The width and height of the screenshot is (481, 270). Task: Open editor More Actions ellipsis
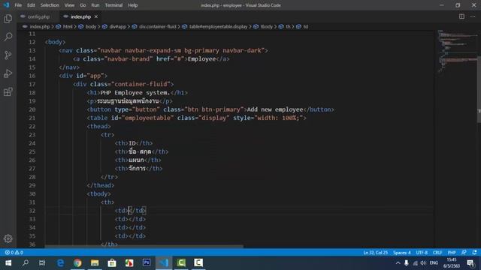473,16
